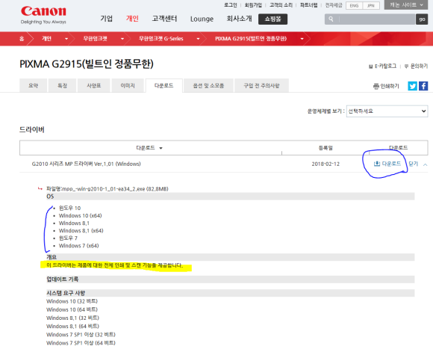433x352 pixels.
Task: Click the 파트너웹 link
Action: (x=309, y=5)
